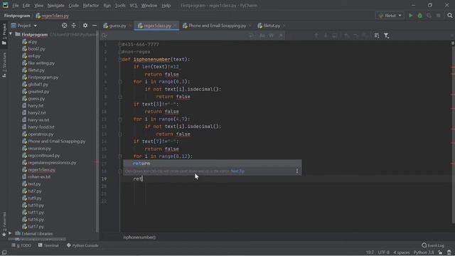The height and width of the screenshot is (256, 455).
Task: Toggle Words option in the find bar
Action: pyautogui.click(x=272, y=36)
